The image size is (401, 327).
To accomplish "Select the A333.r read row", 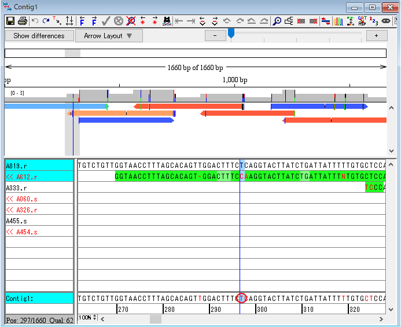I will [x=39, y=188].
